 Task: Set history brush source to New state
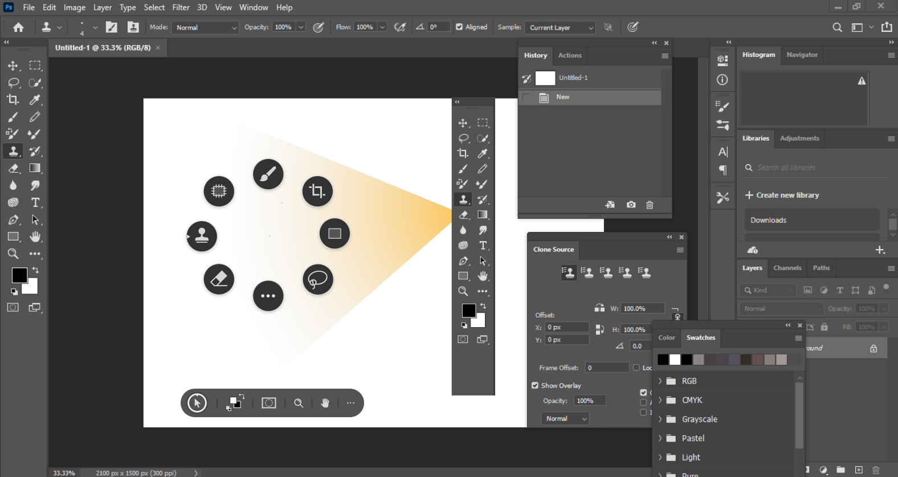[526, 97]
